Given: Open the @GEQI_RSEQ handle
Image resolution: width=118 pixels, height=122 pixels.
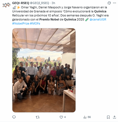Looking at the screenshot, I should coord(40,3).
